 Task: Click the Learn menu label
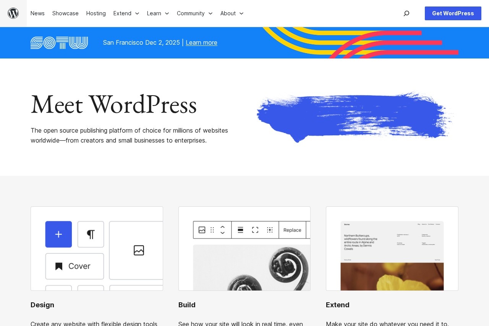[x=154, y=13]
